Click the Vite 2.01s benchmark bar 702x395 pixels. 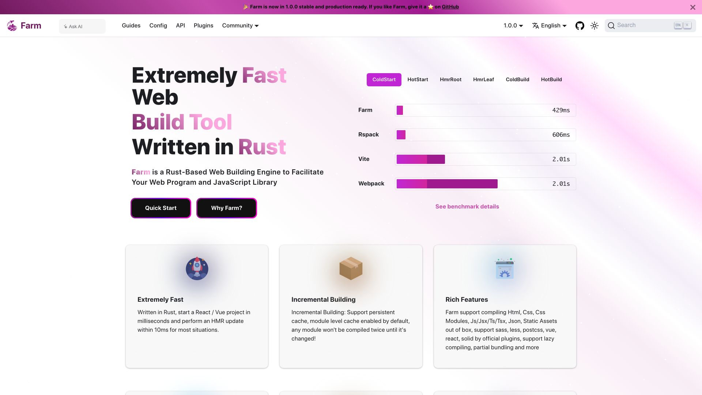click(486, 159)
